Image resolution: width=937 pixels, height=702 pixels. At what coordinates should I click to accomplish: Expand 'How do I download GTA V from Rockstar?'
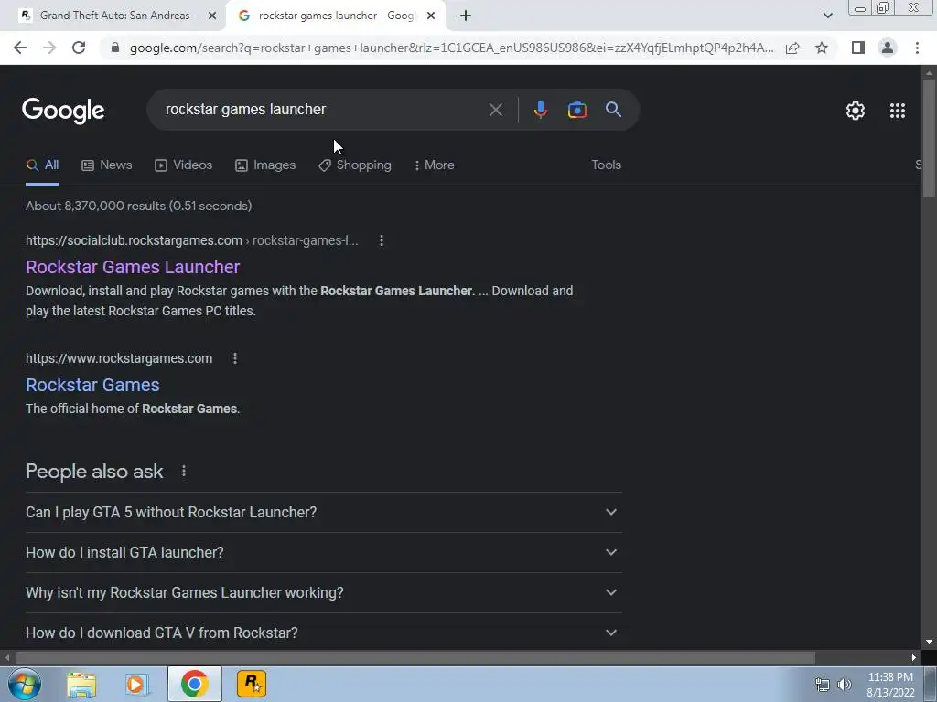point(323,633)
